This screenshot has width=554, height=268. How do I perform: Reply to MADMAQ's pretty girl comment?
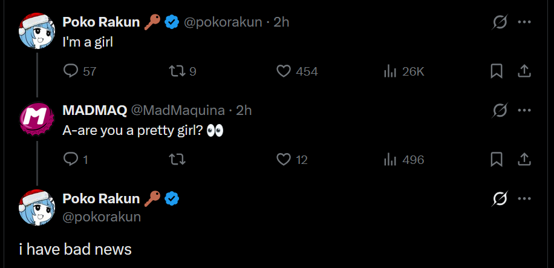pyautogui.click(x=71, y=160)
